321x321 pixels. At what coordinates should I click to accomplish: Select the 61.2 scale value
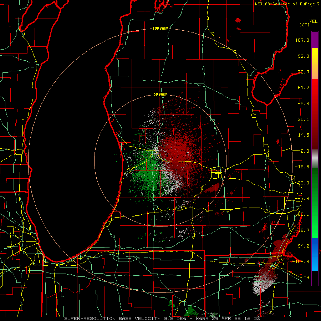[x=304, y=88]
